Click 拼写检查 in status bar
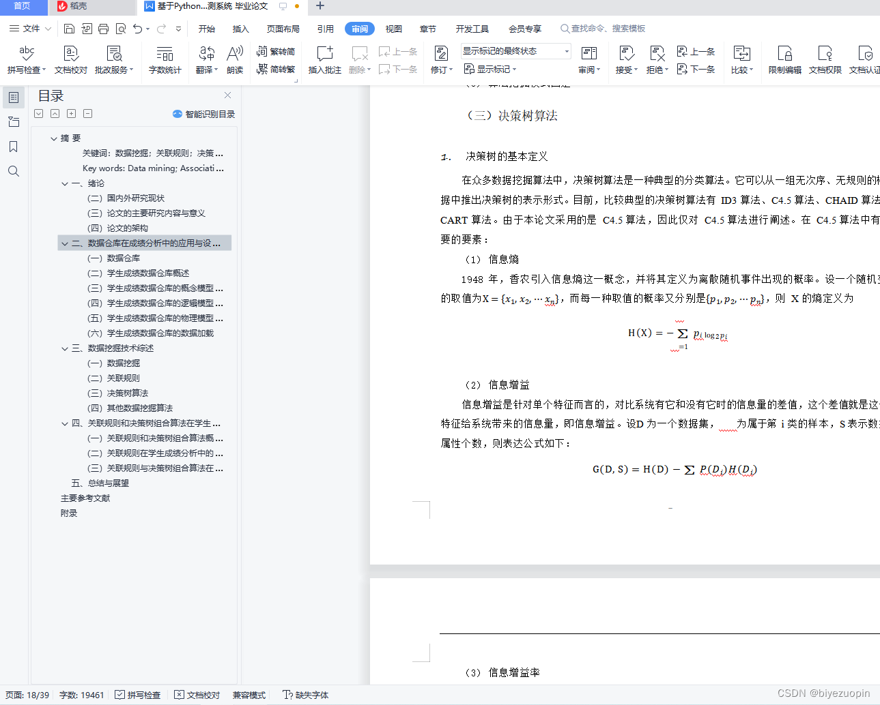 (138, 695)
